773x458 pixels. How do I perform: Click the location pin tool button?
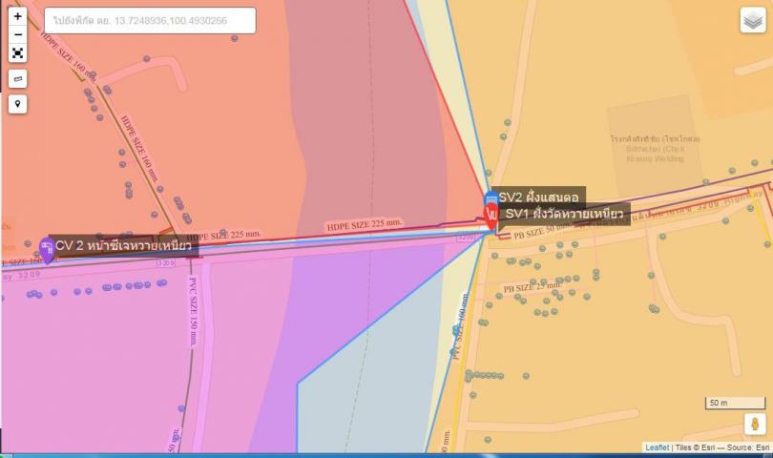tap(17, 103)
